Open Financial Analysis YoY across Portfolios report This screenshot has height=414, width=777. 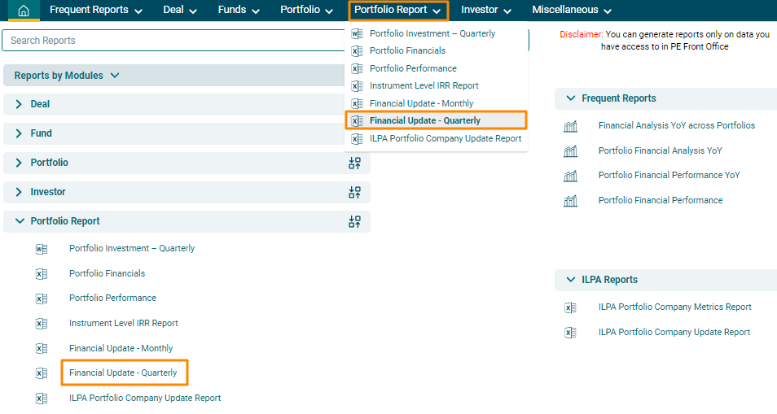pos(676,126)
